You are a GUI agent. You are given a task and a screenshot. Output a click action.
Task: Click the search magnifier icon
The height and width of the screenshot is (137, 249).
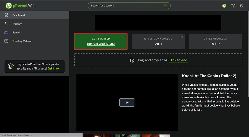point(166,5)
